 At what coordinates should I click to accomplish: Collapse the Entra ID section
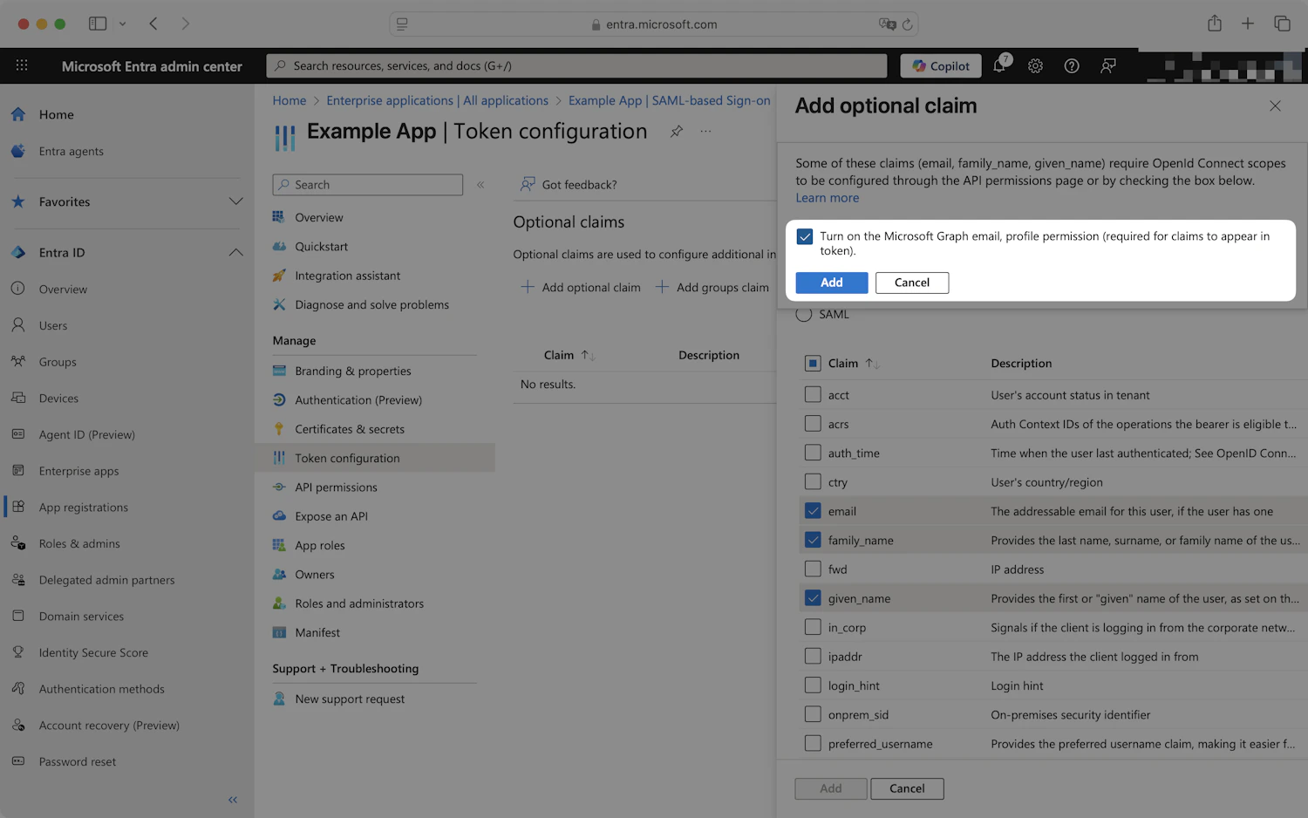(x=235, y=252)
